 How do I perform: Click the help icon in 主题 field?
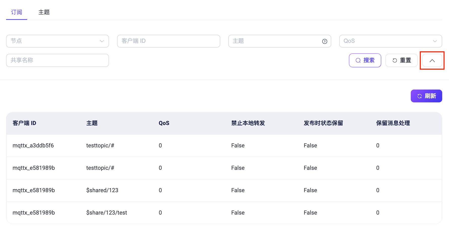pyautogui.click(x=325, y=42)
